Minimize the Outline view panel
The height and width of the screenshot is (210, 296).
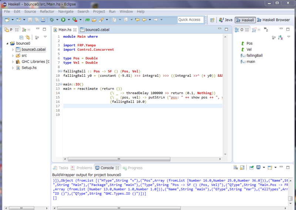(x=281, y=29)
